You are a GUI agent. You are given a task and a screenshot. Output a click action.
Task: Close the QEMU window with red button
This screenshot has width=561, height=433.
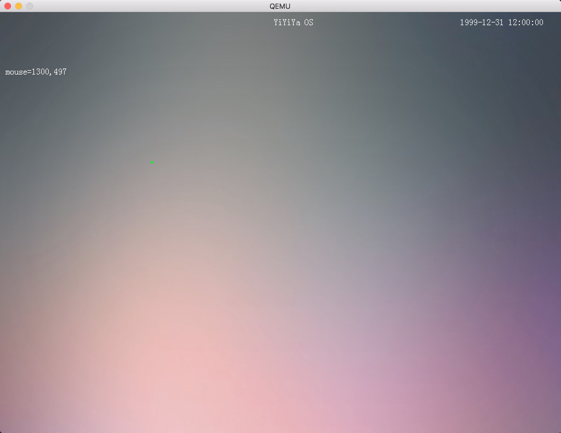[x=8, y=6]
